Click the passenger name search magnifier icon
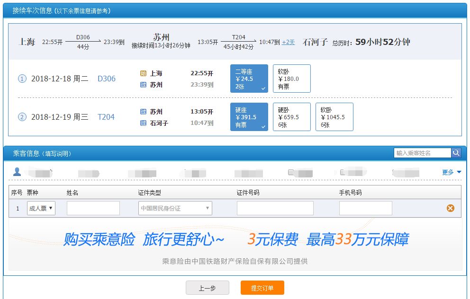Screen dimensions: 470x299 (x=456, y=152)
